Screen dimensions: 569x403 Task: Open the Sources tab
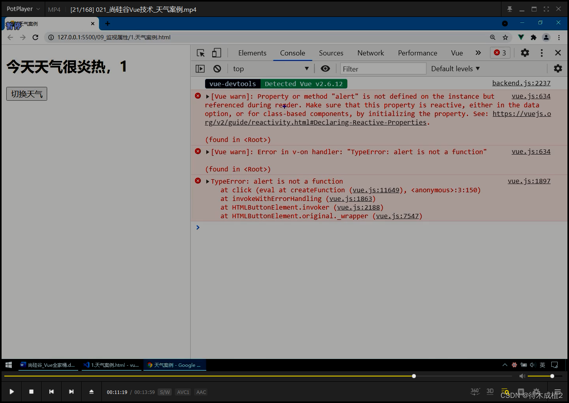coord(331,53)
